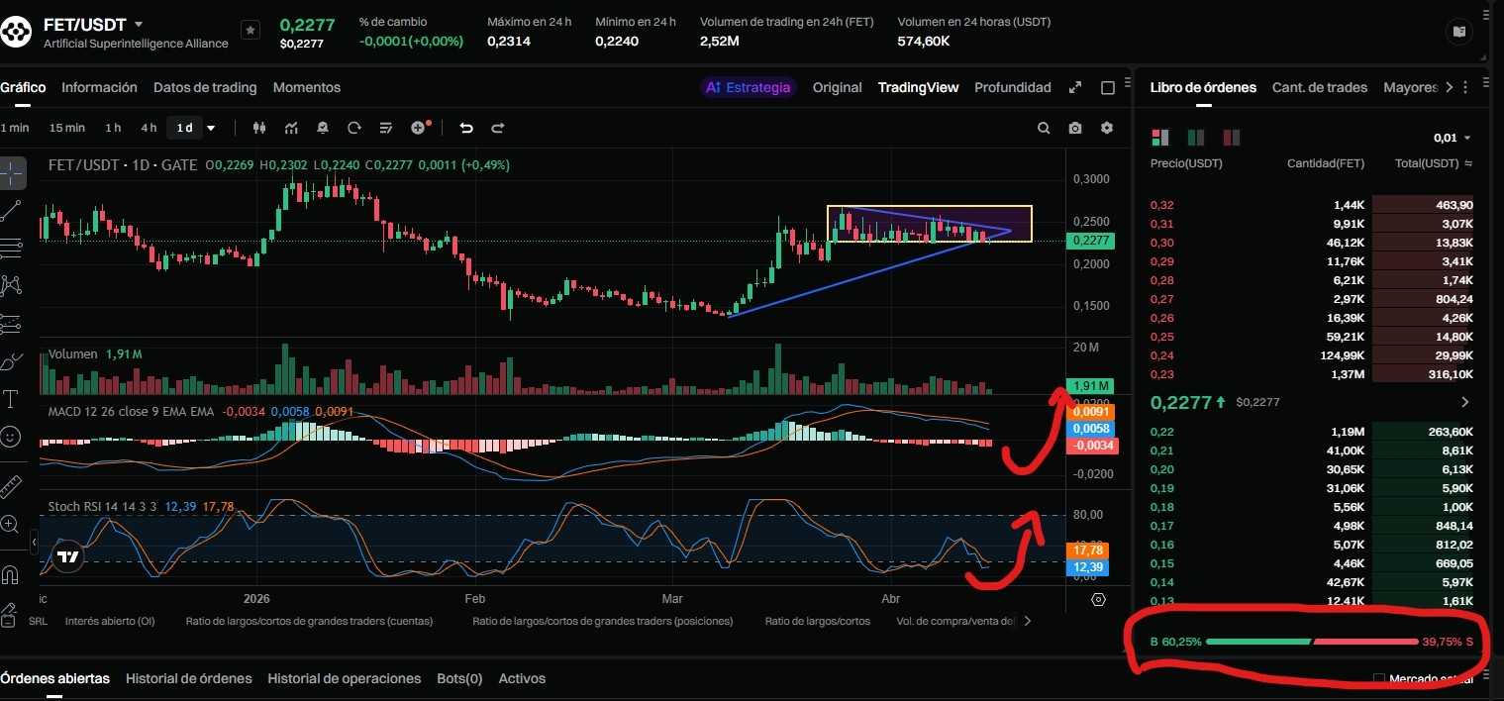Click bid price 0,22 row
The height and width of the screenshot is (701, 1504).
(x=1312, y=432)
